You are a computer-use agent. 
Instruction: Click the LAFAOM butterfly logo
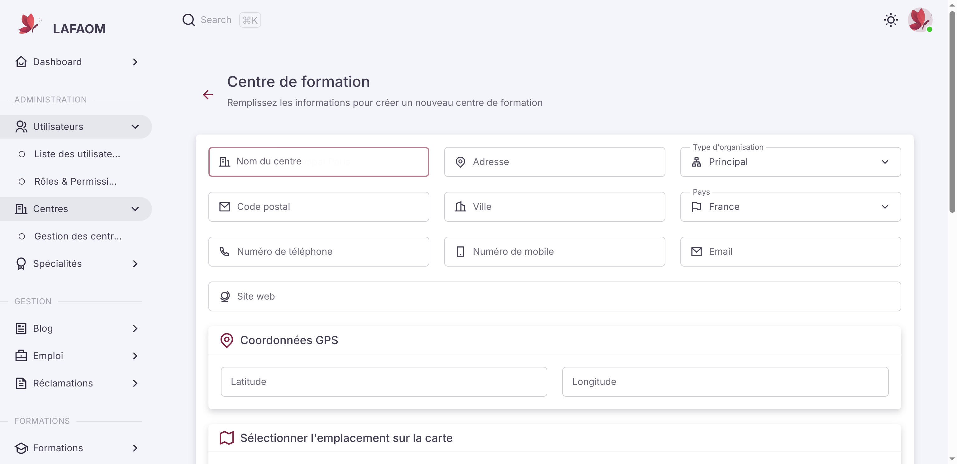coord(30,24)
